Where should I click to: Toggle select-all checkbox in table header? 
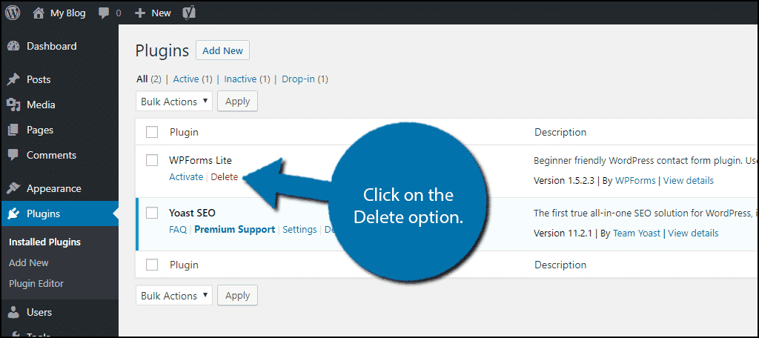tap(152, 132)
